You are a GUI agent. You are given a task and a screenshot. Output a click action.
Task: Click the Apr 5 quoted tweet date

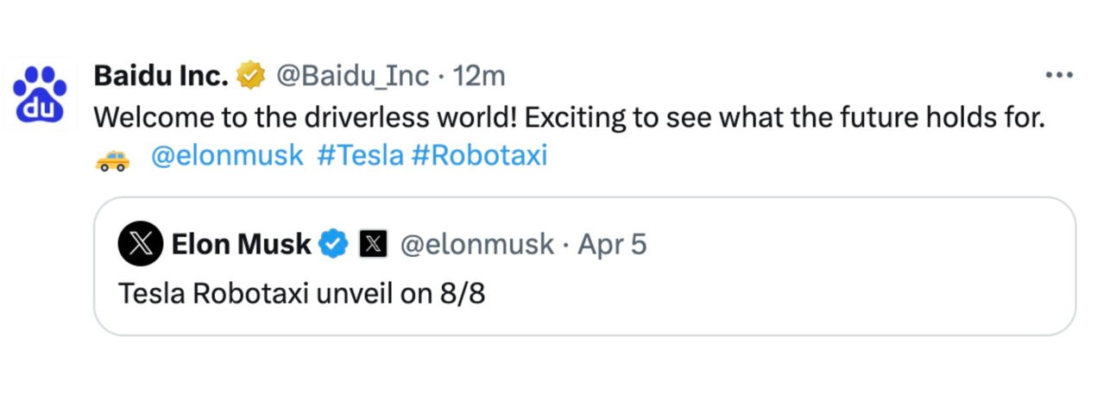click(612, 244)
